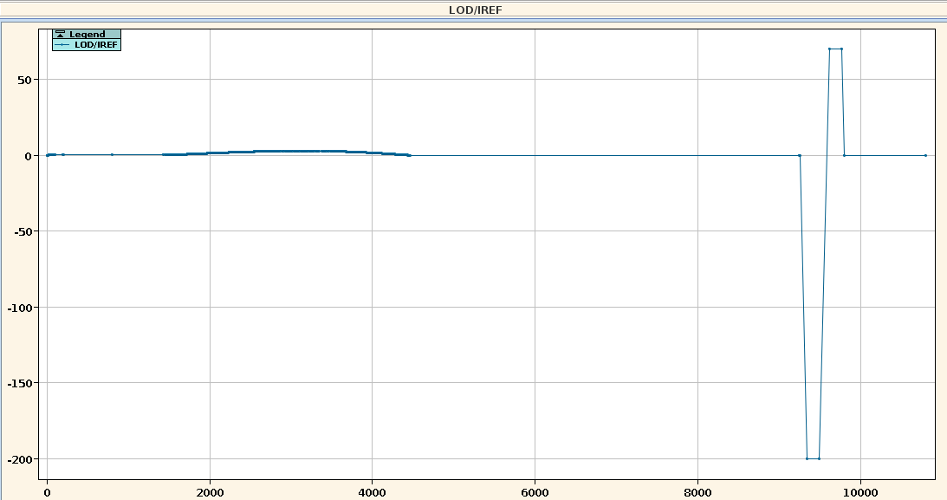Select the LOD/IREF legend entry label

[96, 44]
